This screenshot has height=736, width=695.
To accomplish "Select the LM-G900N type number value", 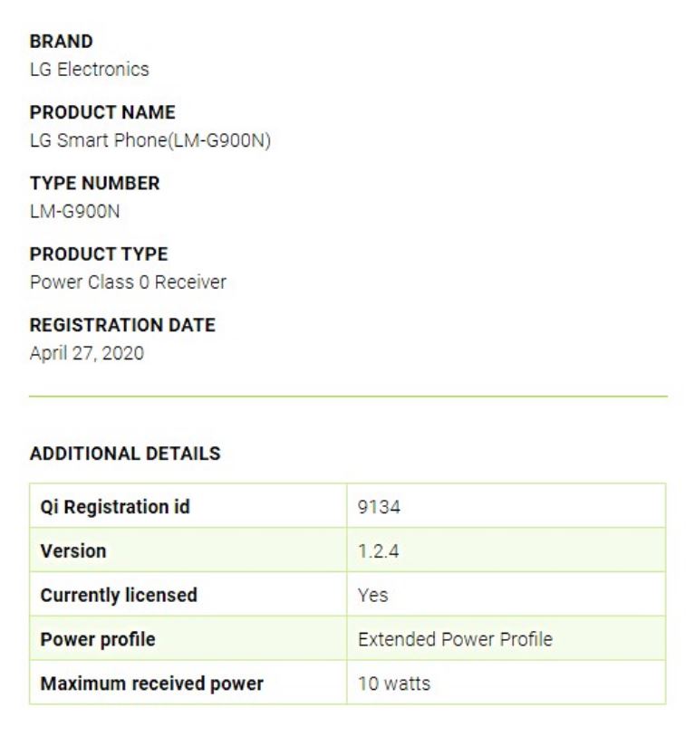I will [74, 211].
